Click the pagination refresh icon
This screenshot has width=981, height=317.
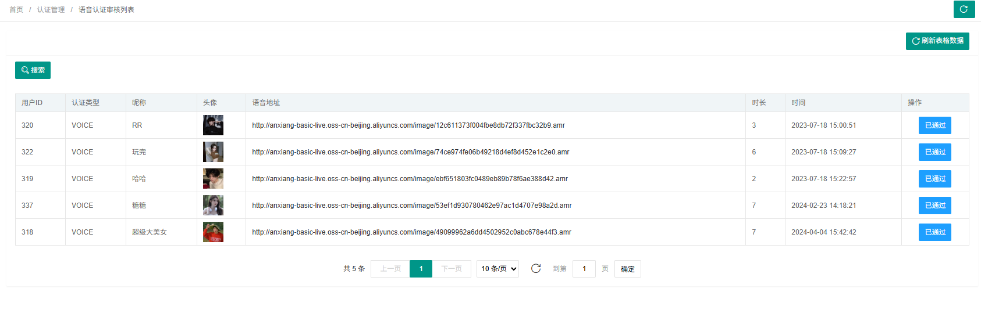coord(536,268)
